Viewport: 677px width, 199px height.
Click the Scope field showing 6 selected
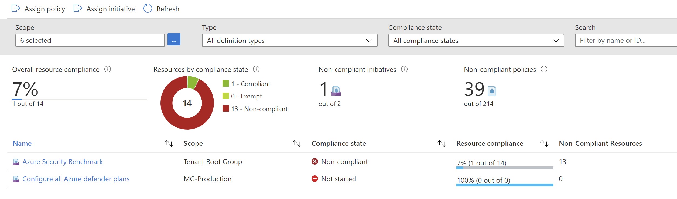tap(90, 40)
